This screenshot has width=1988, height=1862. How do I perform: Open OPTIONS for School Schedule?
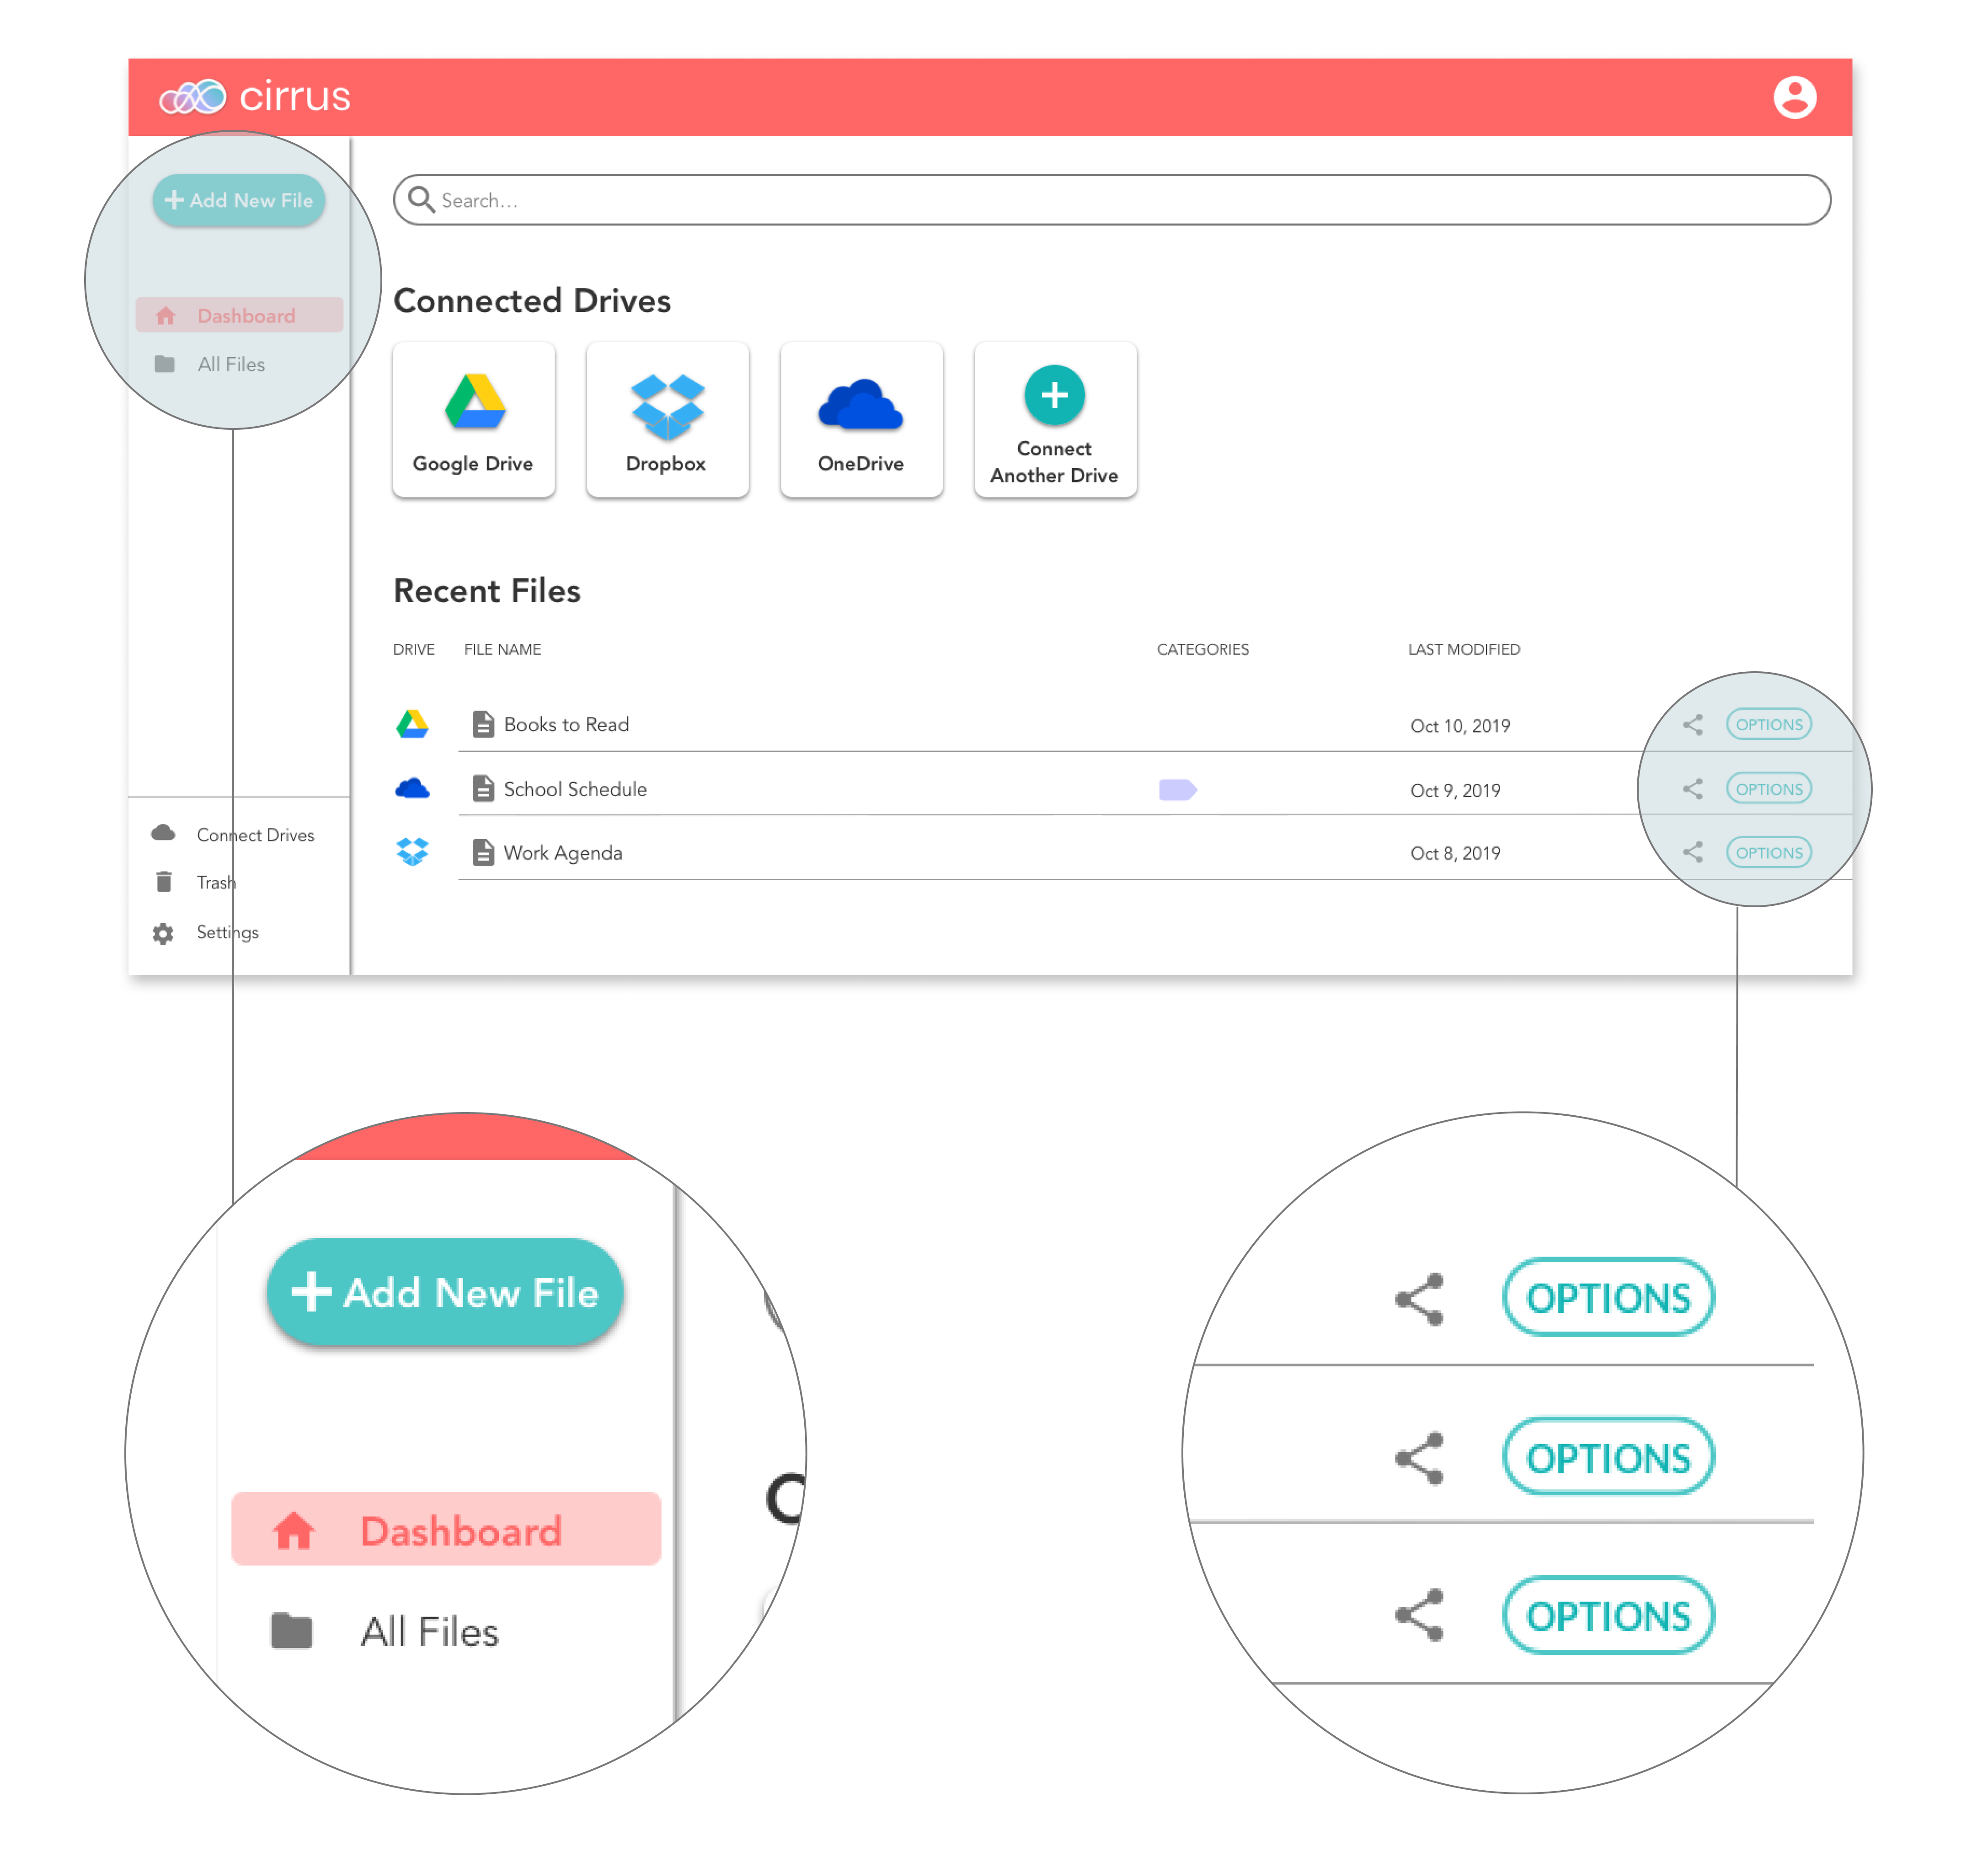(1768, 789)
